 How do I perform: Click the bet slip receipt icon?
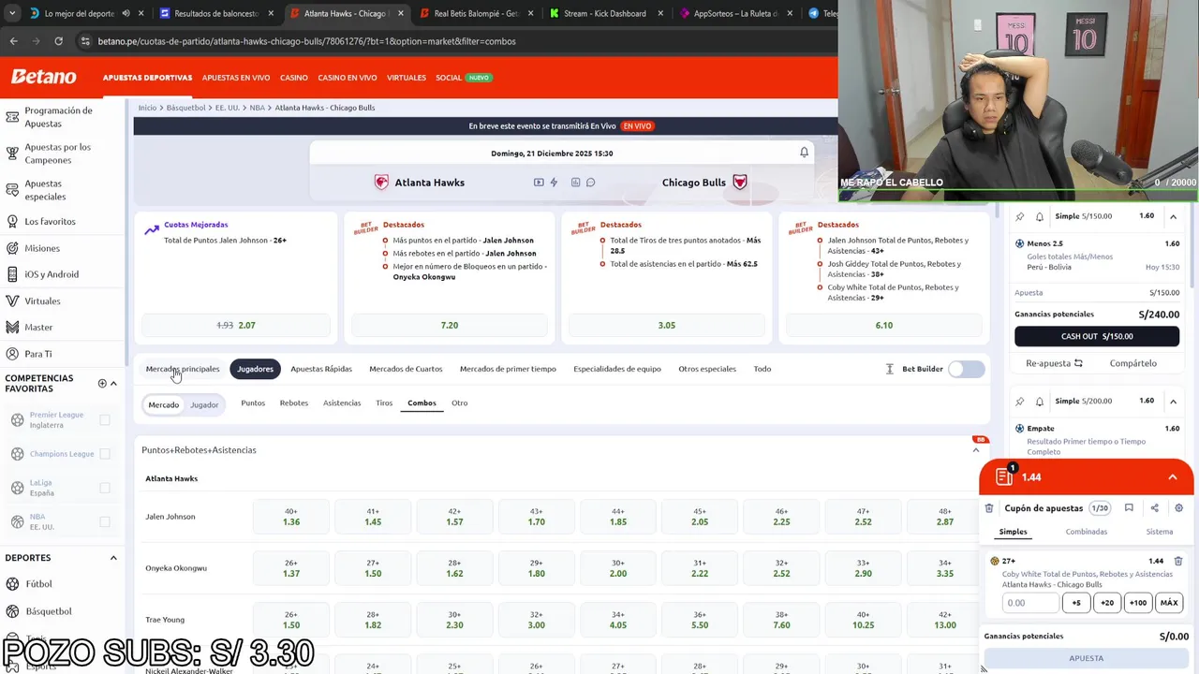1004,476
